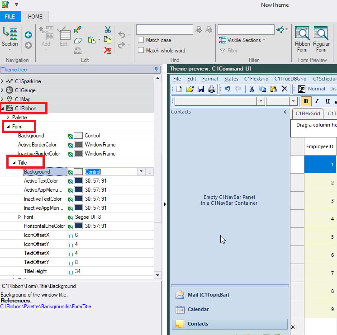Screen dimensions: 337x335
Task: Click Open folder icon in preview toolbar
Action: pyautogui.click(x=190, y=89)
